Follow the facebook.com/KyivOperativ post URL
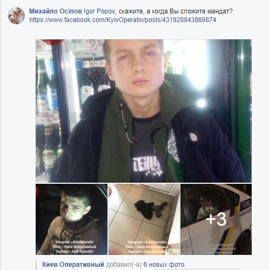 click(x=123, y=20)
